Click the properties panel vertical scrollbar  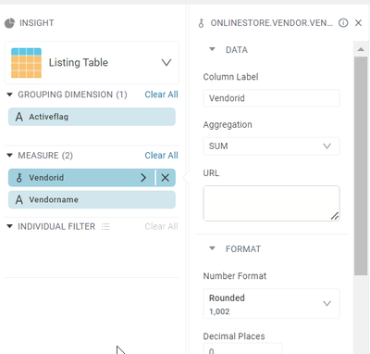tap(361, 165)
